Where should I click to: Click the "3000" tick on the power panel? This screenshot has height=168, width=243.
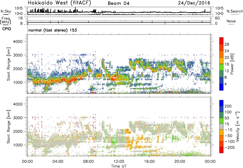tap(18, 55)
